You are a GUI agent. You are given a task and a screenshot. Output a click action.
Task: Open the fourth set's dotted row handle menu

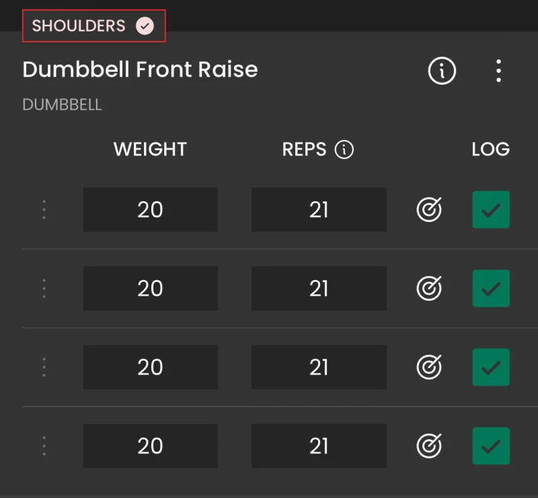[x=44, y=446]
